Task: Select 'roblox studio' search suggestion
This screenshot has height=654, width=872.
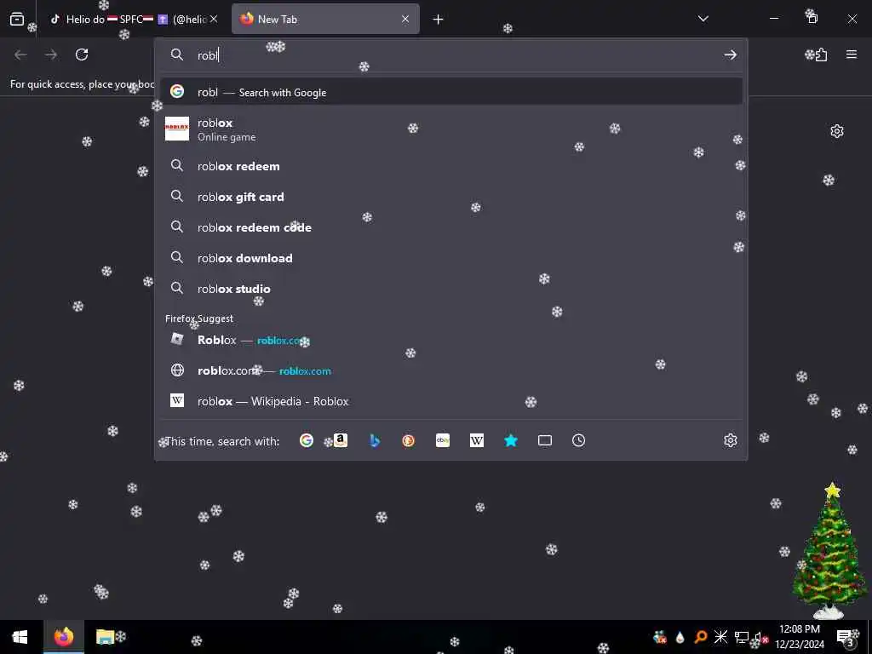Action: coord(451,288)
